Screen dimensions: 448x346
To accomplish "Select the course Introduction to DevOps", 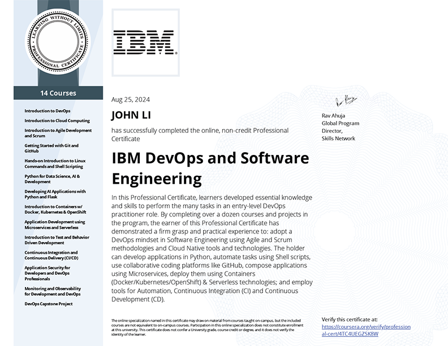I will click(48, 111).
